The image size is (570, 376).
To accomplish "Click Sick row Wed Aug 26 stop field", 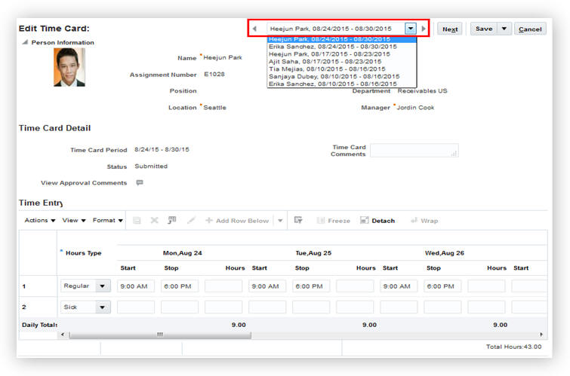I will [442, 307].
